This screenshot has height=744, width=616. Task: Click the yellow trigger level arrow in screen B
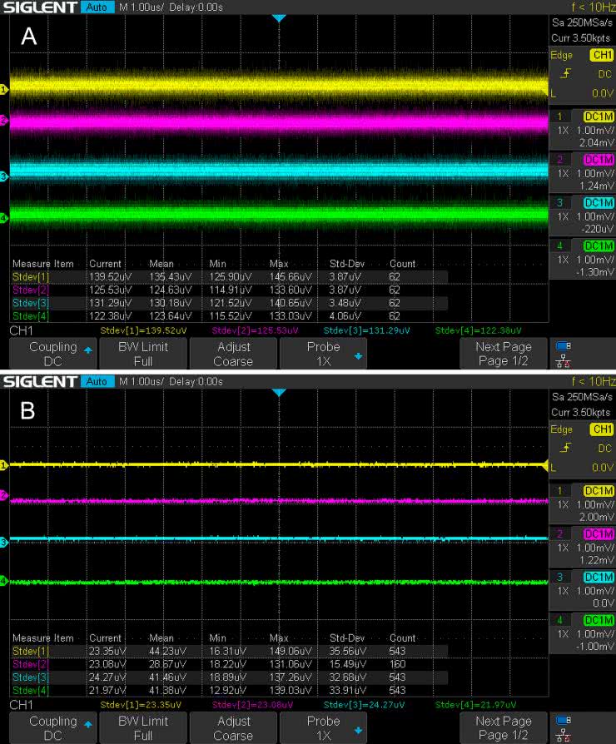[x=547, y=465]
